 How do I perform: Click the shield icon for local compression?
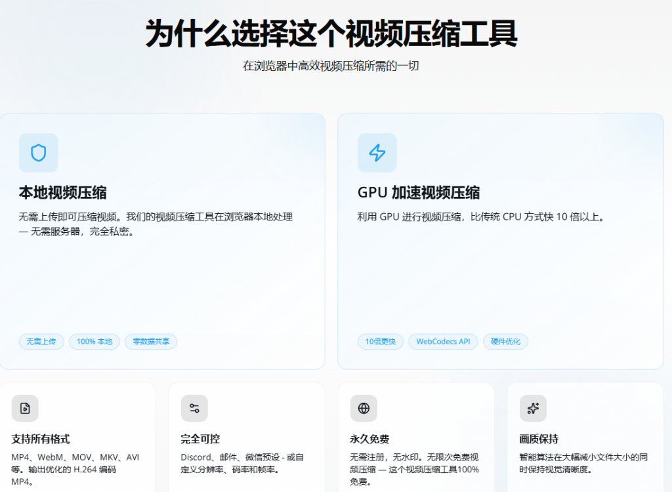pyautogui.click(x=39, y=153)
